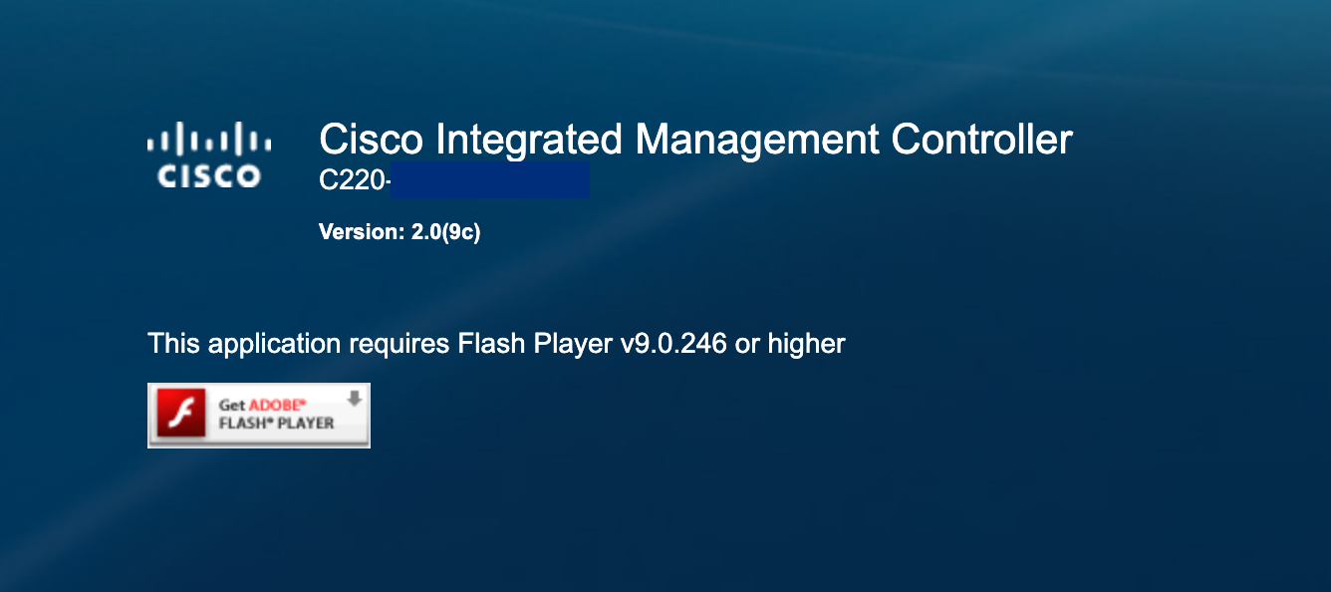The image size is (1331, 592).
Task: Click the Version: 2.0(9c) label
Action: [399, 232]
